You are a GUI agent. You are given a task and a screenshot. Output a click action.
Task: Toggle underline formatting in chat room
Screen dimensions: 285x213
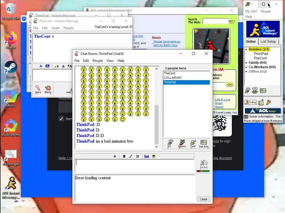tap(137, 156)
